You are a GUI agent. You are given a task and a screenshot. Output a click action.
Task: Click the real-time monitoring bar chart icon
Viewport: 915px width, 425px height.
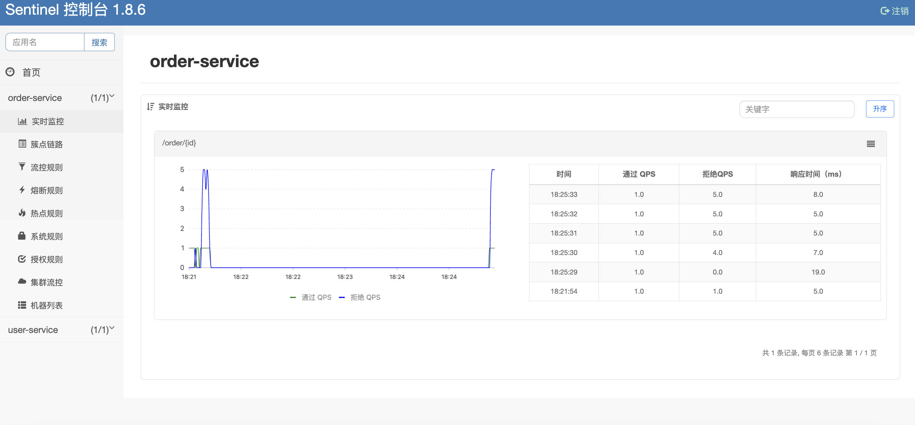[x=22, y=121]
